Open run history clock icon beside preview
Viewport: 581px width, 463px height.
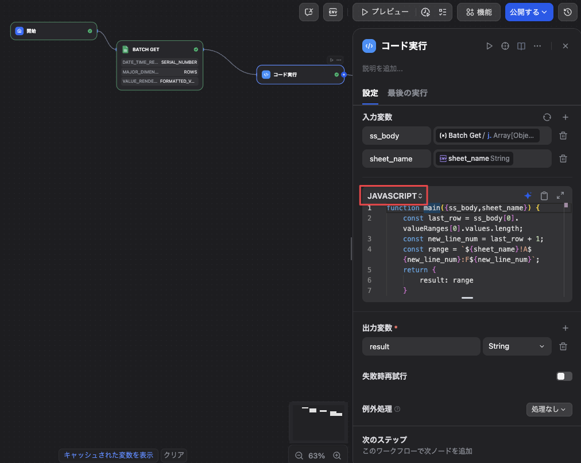click(x=425, y=12)
